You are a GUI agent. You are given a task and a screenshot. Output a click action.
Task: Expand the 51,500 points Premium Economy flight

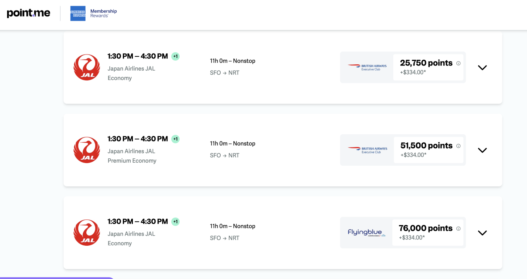pyautogui.click(x=482, y=150)
